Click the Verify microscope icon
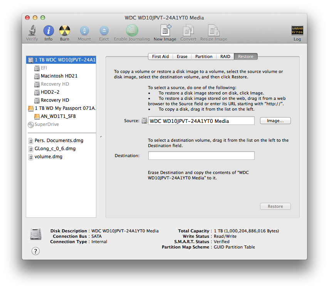Image resolution: width=329 pixels, height=290 pixels. click(x=32, y=30)
